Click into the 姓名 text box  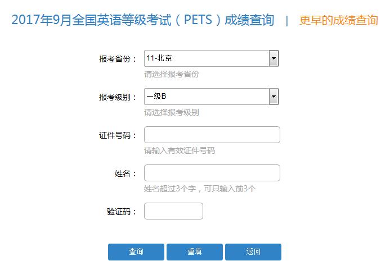212,173
